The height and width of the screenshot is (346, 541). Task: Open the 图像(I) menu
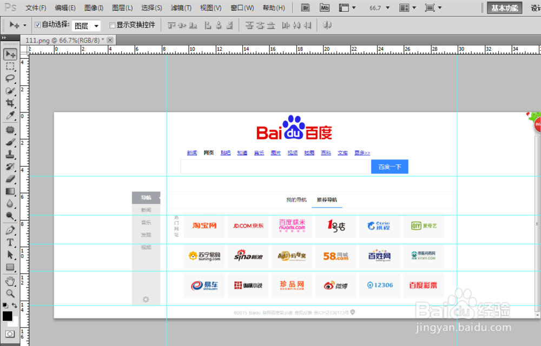(x=94, y=8)
